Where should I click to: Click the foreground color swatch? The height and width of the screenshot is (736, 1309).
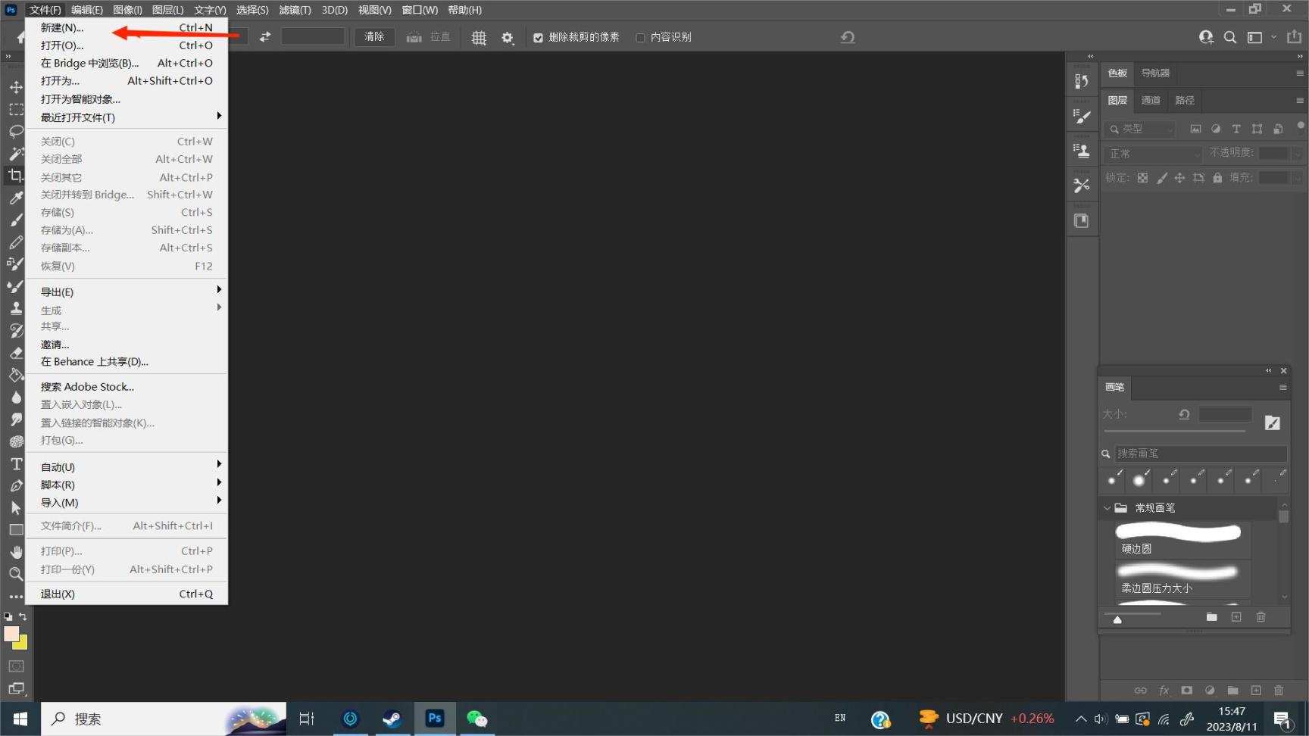point(10,634)
